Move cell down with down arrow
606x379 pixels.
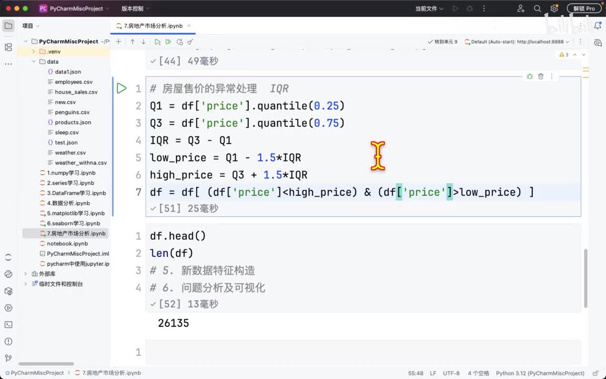(x=144, y=42)
